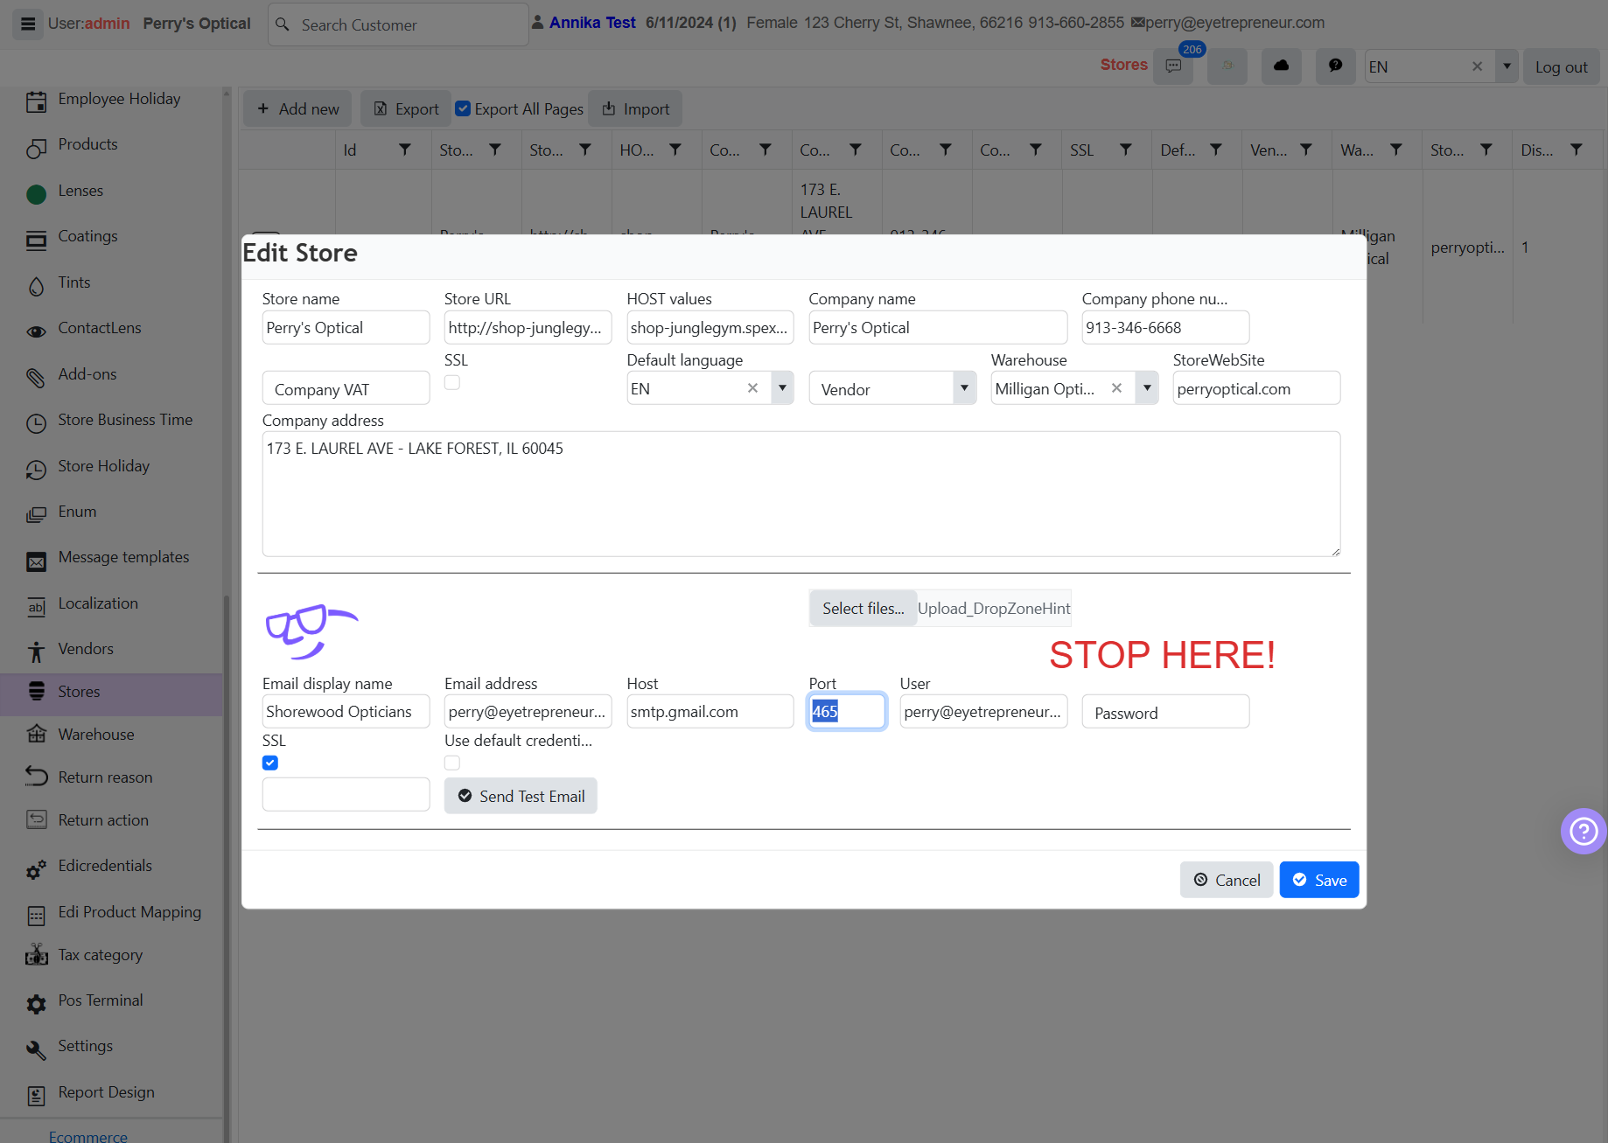Screen dimensions: 1608x1143
Task: Toggle the store SSL checkbox near Store URL
Action: coord(452,382)
